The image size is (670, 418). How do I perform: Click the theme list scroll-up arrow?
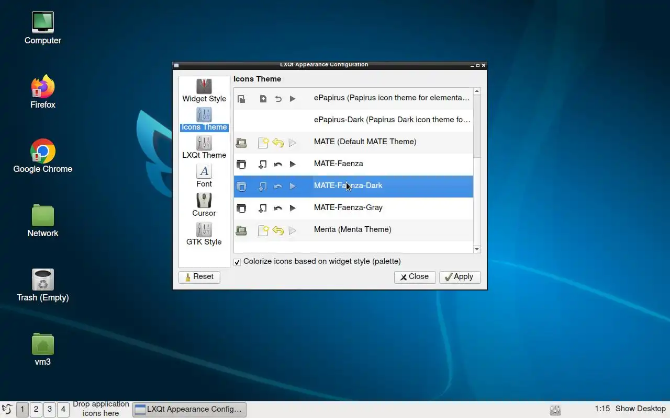[x=477, y=91]
